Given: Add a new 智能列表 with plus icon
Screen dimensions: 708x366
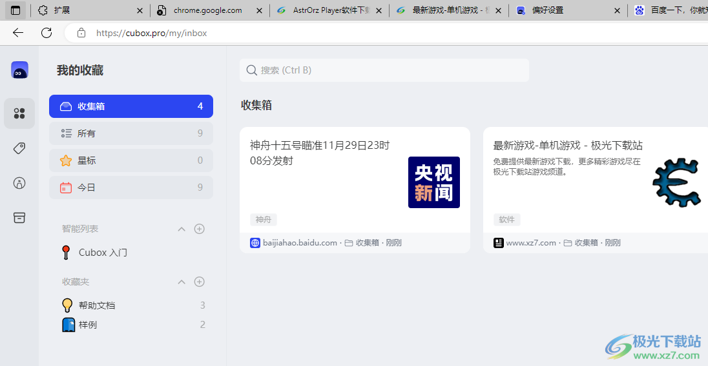Looking at the screenshot, I should point(199,229).
